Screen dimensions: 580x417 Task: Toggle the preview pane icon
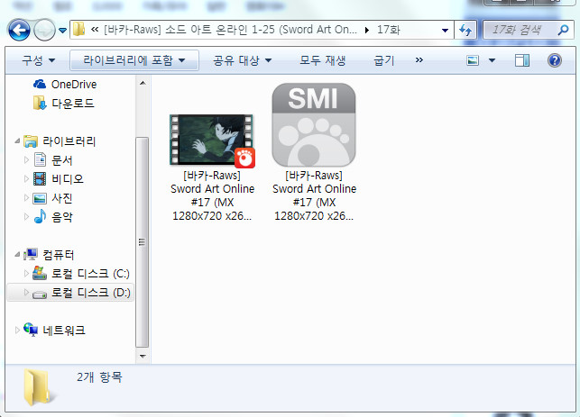522,60
